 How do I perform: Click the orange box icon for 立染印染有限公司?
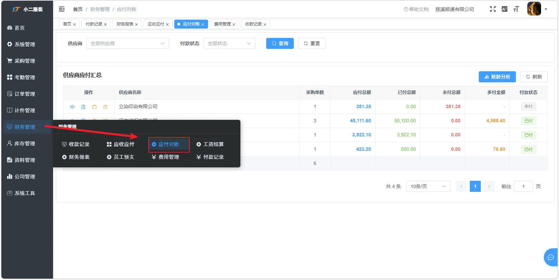[x=94, y=107]
